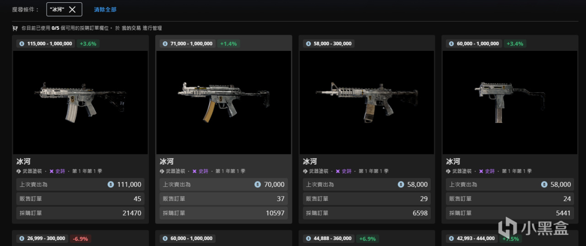586x246 pixels.
Task: Select the 冰河 title in the 111,000 card
Action: pyautogui.click(x=23, y=162)
